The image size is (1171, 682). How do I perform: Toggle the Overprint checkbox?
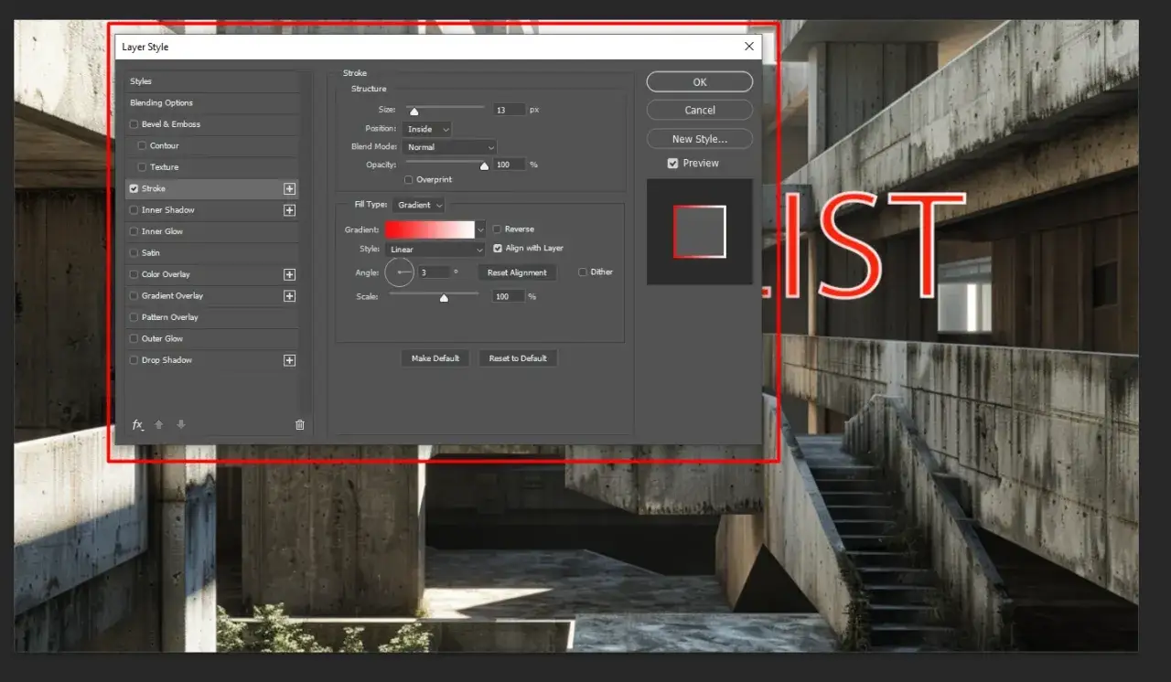(x=408, y=180)
